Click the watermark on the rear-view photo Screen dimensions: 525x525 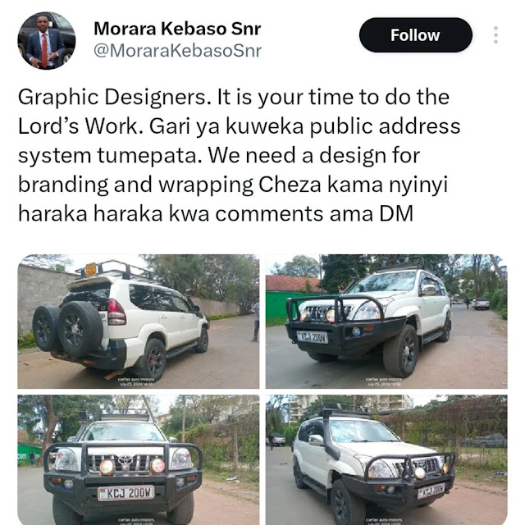[136, 381]
